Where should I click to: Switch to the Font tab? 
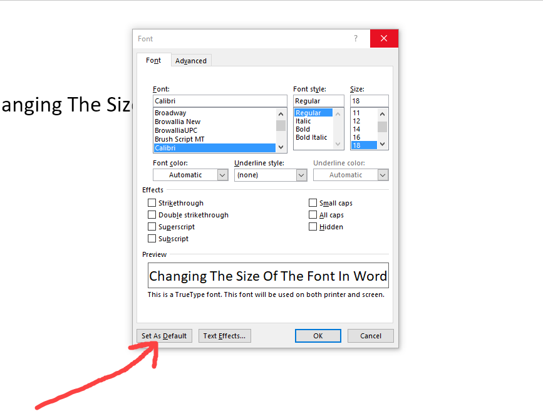(153, 60)
